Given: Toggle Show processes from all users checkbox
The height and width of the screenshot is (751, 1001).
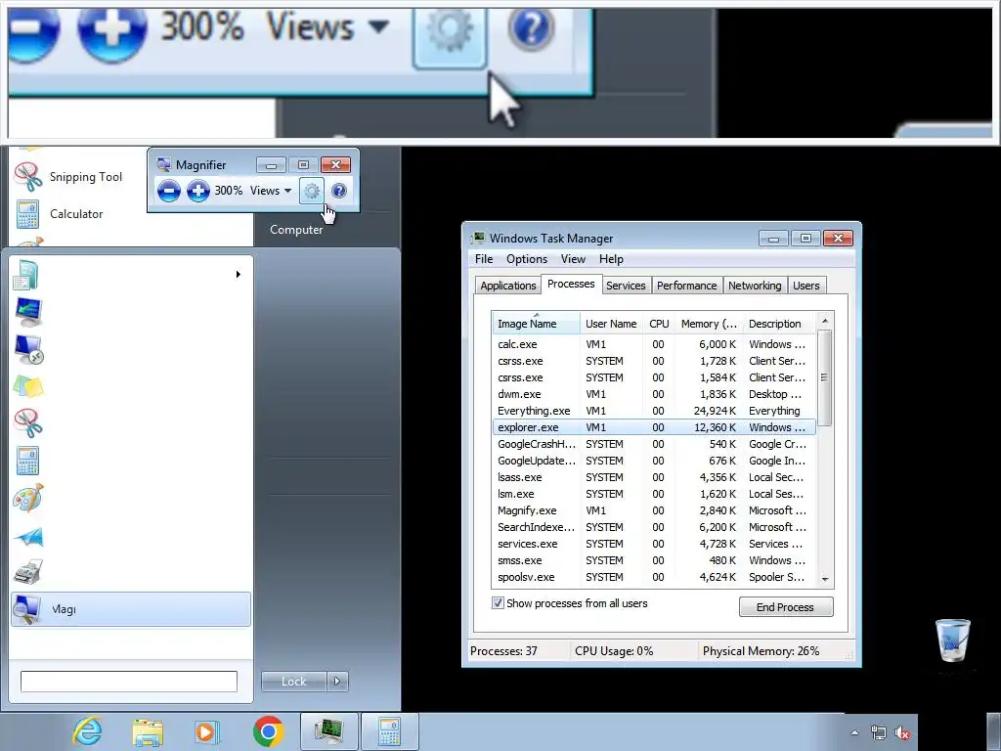Looking at the screenshot, I should tap(498, 602).
